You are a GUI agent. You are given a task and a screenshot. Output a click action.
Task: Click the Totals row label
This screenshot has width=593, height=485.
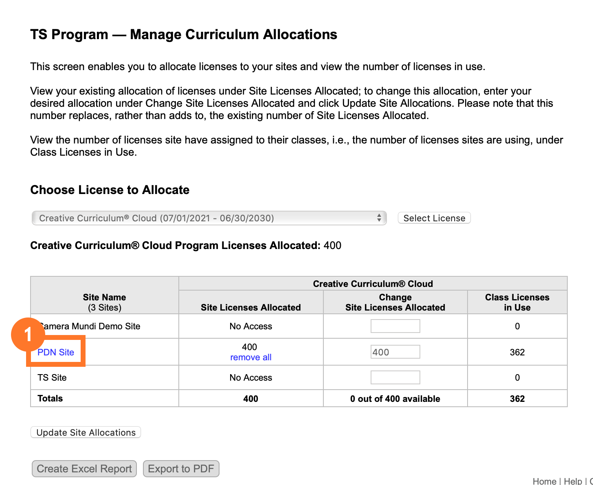click(x=50, y=398)
